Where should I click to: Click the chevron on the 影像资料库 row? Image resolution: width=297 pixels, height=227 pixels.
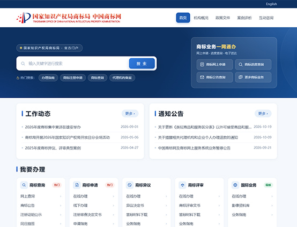272,206
